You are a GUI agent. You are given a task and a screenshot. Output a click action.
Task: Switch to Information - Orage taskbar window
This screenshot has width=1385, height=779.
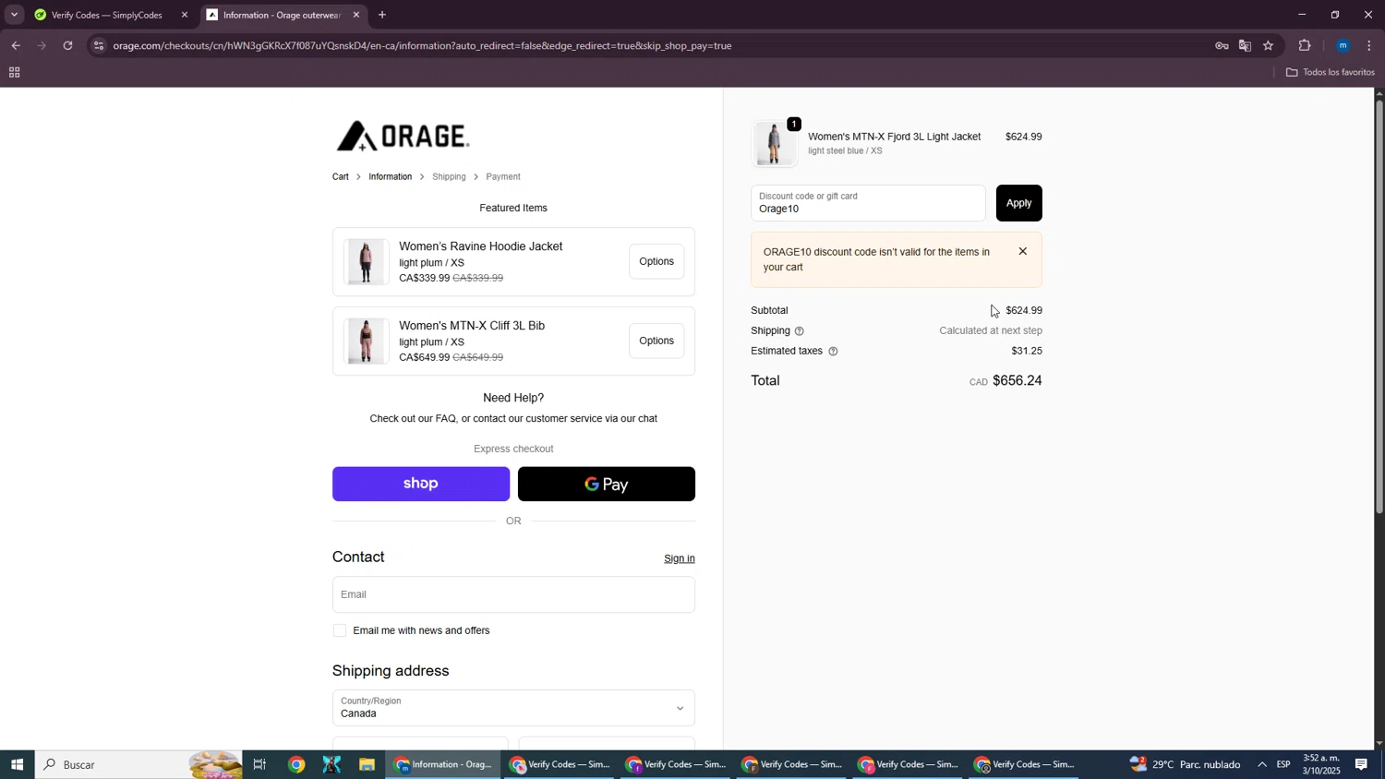[444, 764]
